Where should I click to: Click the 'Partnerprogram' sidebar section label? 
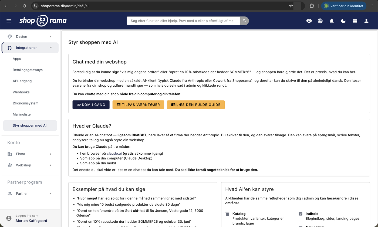click(x=25, y=182)
